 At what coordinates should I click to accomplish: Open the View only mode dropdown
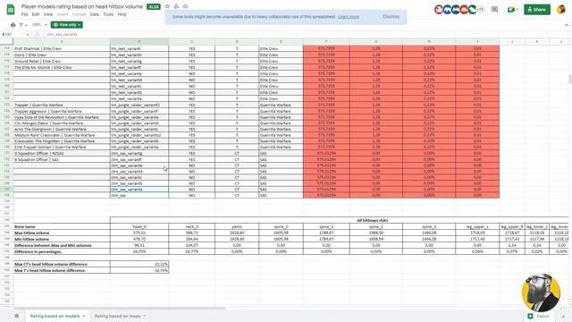pos(67,25)
